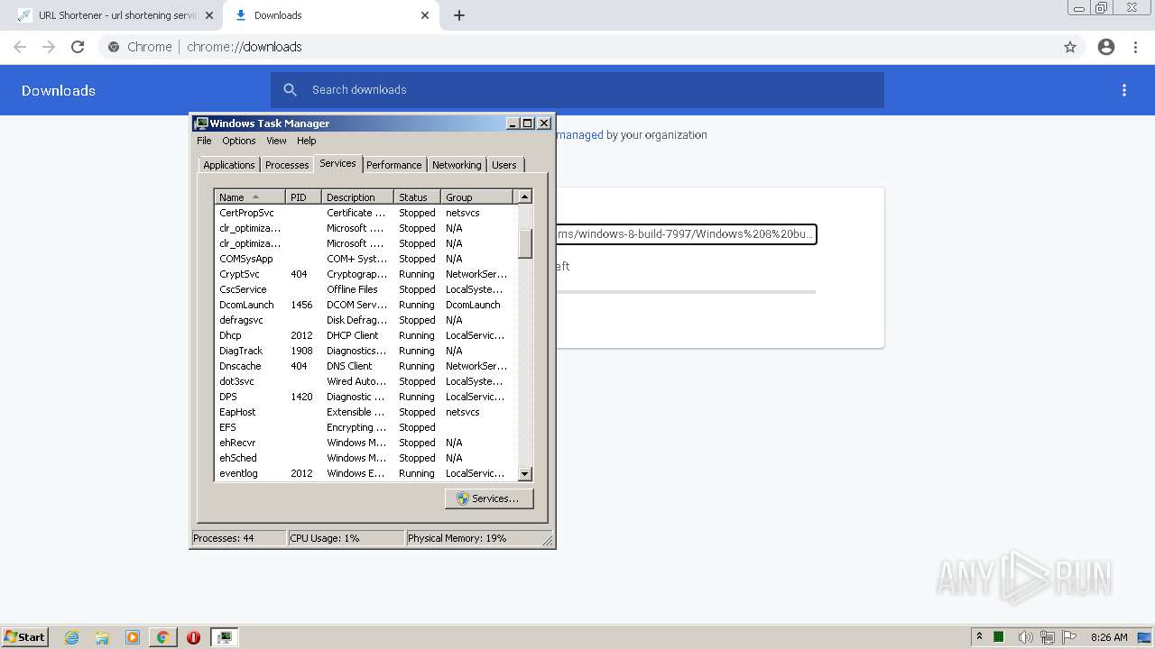This screenshot has height=649, width=1155.
Task: Close the Downloads tab
Action: pos(426,15)
